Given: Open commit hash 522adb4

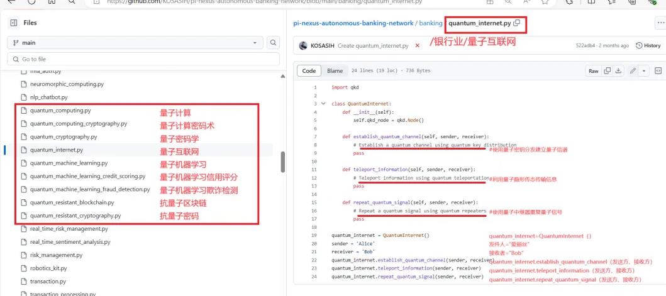Looking at the screenshot, I should point(586,45).
